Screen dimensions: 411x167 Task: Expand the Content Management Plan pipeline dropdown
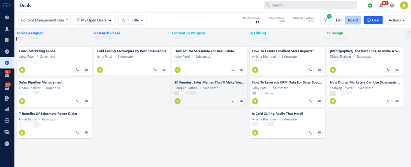[x=44, y=20]
